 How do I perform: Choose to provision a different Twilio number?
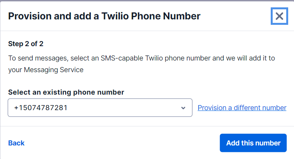tap(242, 108)
